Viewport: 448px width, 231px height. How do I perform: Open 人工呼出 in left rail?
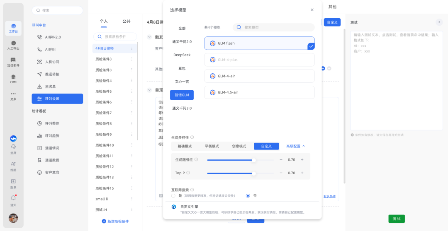13,46
